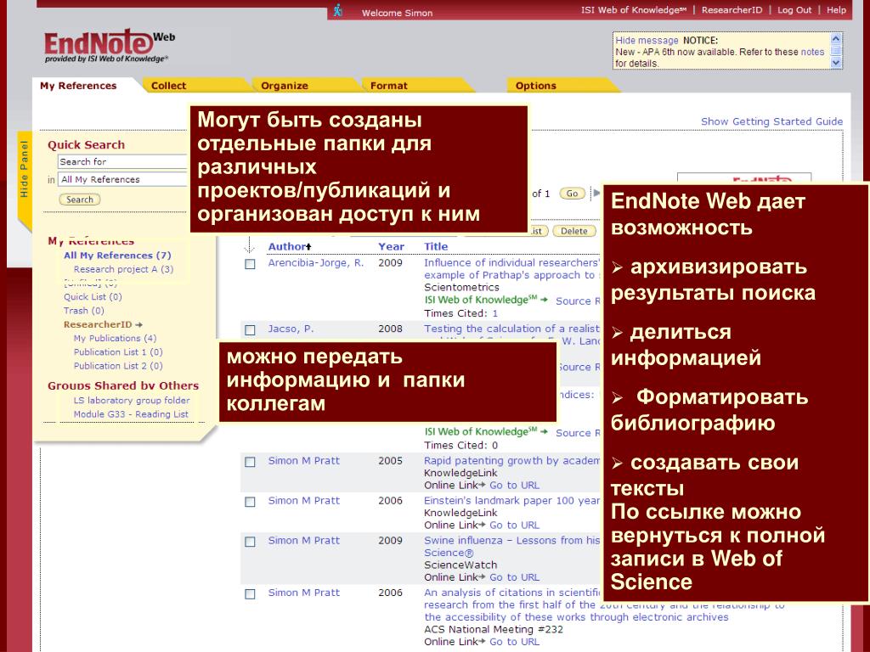Open Publication List 2 (0)

point(117,366)
